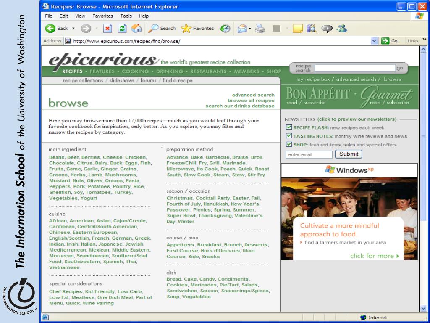Expand the Mail button dropdown arrow
Screen dimensions: 430x323
pos(250,28)
